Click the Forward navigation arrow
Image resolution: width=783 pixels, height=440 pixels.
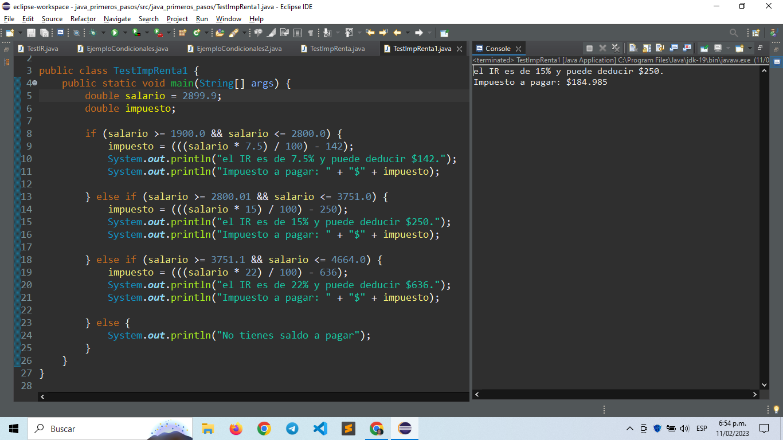pyautogui.click(x=418, y=33)
